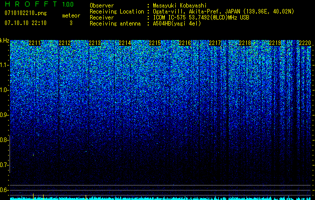Click the 2217 time marker

tap(215, 43)
